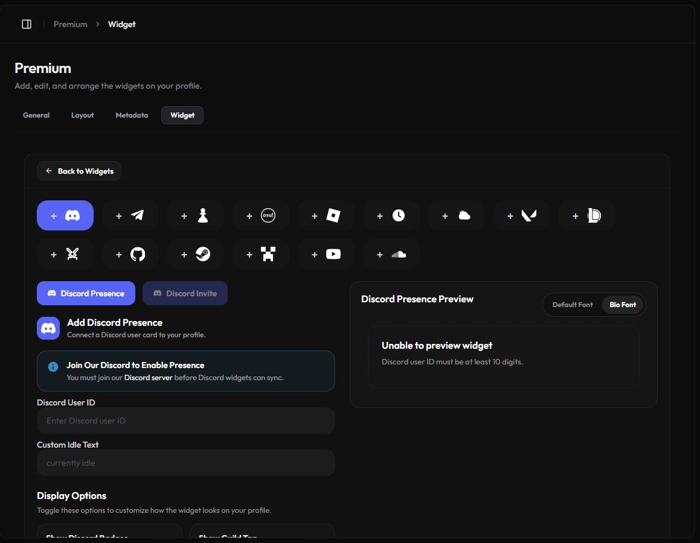700x543 pixels.
Task: Click 'Join Our Discord to Enable Presence' text
Action: click(x=135, y=365)
